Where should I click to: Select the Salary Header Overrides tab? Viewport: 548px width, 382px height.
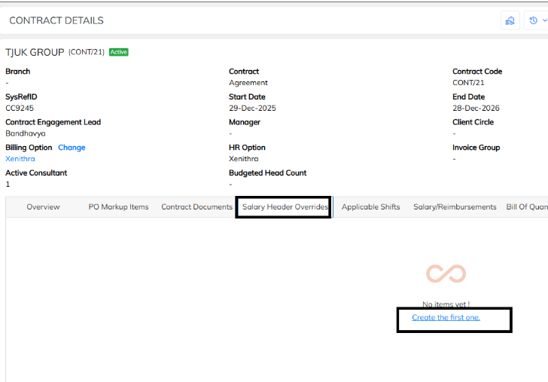pyautogui.click(x=285, y=206)
